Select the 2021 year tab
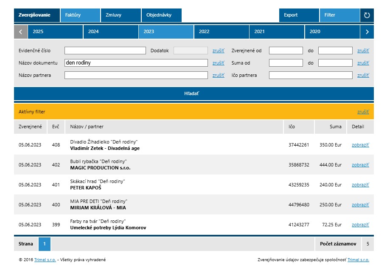The image size is (387, 276). click(277, 32)
